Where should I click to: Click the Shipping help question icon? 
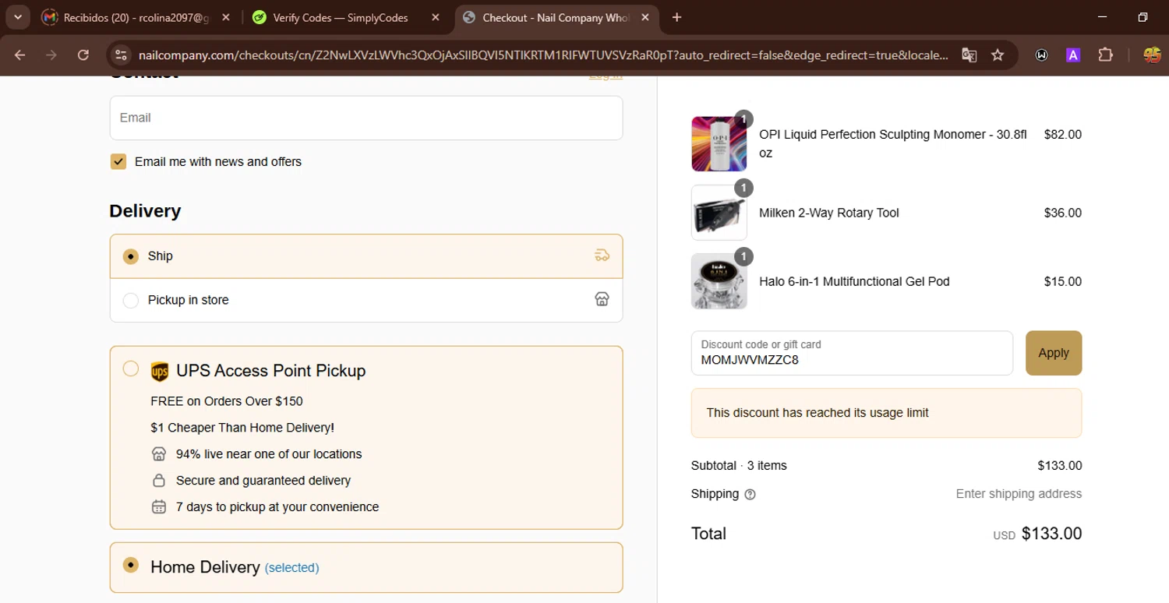750,494
